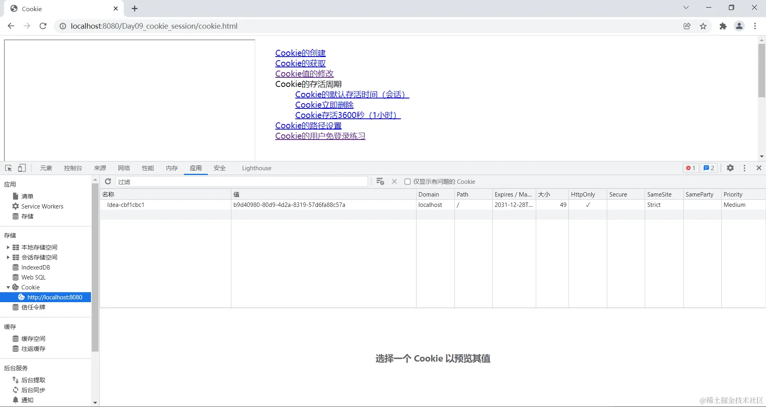This screenshot has height=407, width=766.
Task: Switch to the 控制台 tab
Action: click(73, 168)
